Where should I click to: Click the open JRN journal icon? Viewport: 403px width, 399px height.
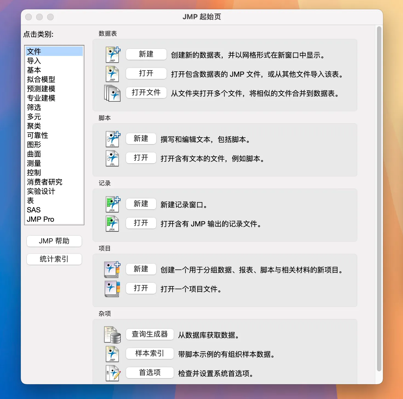pyautogui.click(x=112, y=224)
